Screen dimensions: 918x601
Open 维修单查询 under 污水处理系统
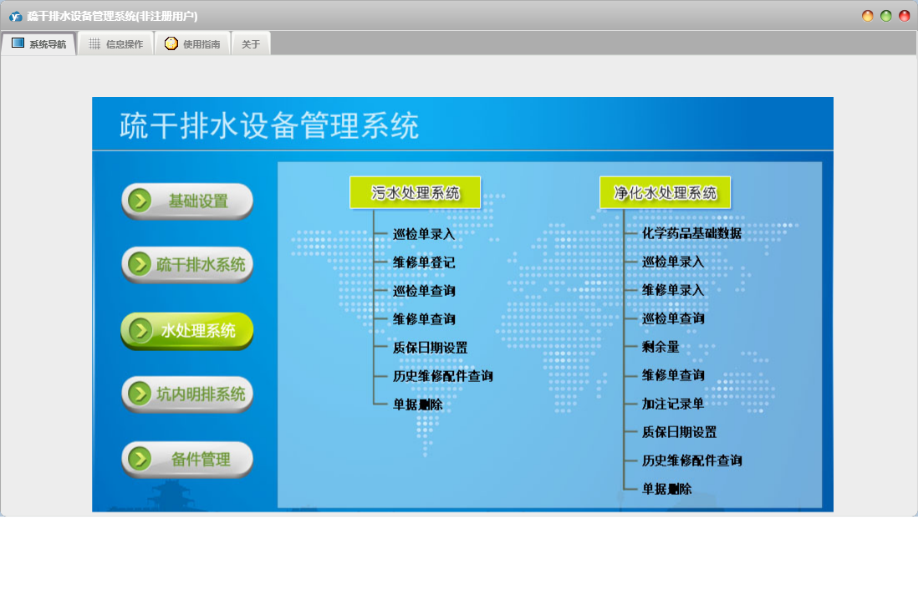click(424, 319)
